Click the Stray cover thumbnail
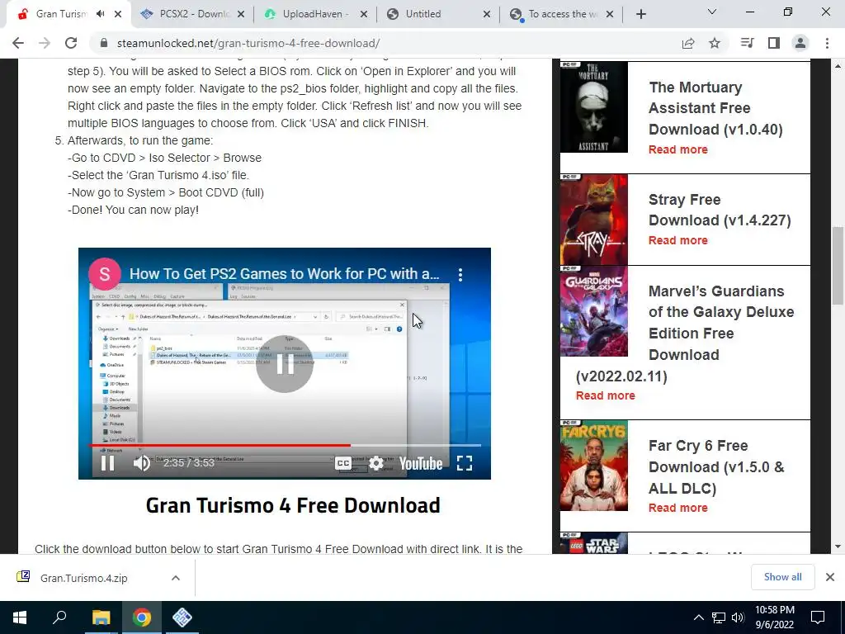This screenshot has width=845, height=634. [x=594, y=220]
